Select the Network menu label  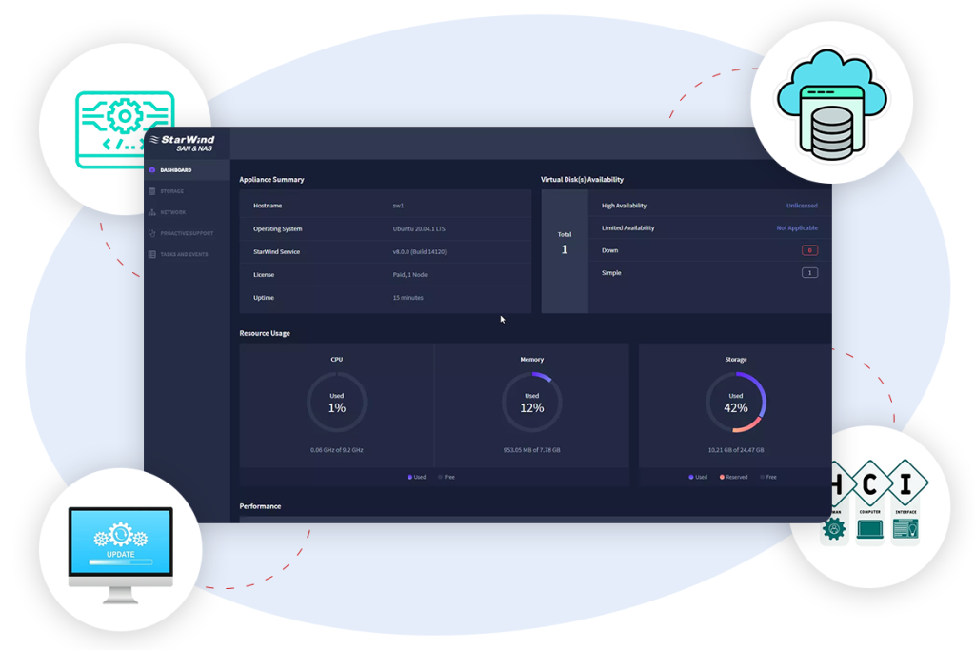173,212
